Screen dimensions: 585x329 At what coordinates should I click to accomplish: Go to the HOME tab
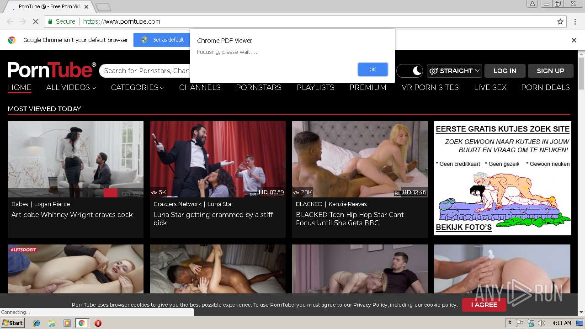[x=20, y=87]
